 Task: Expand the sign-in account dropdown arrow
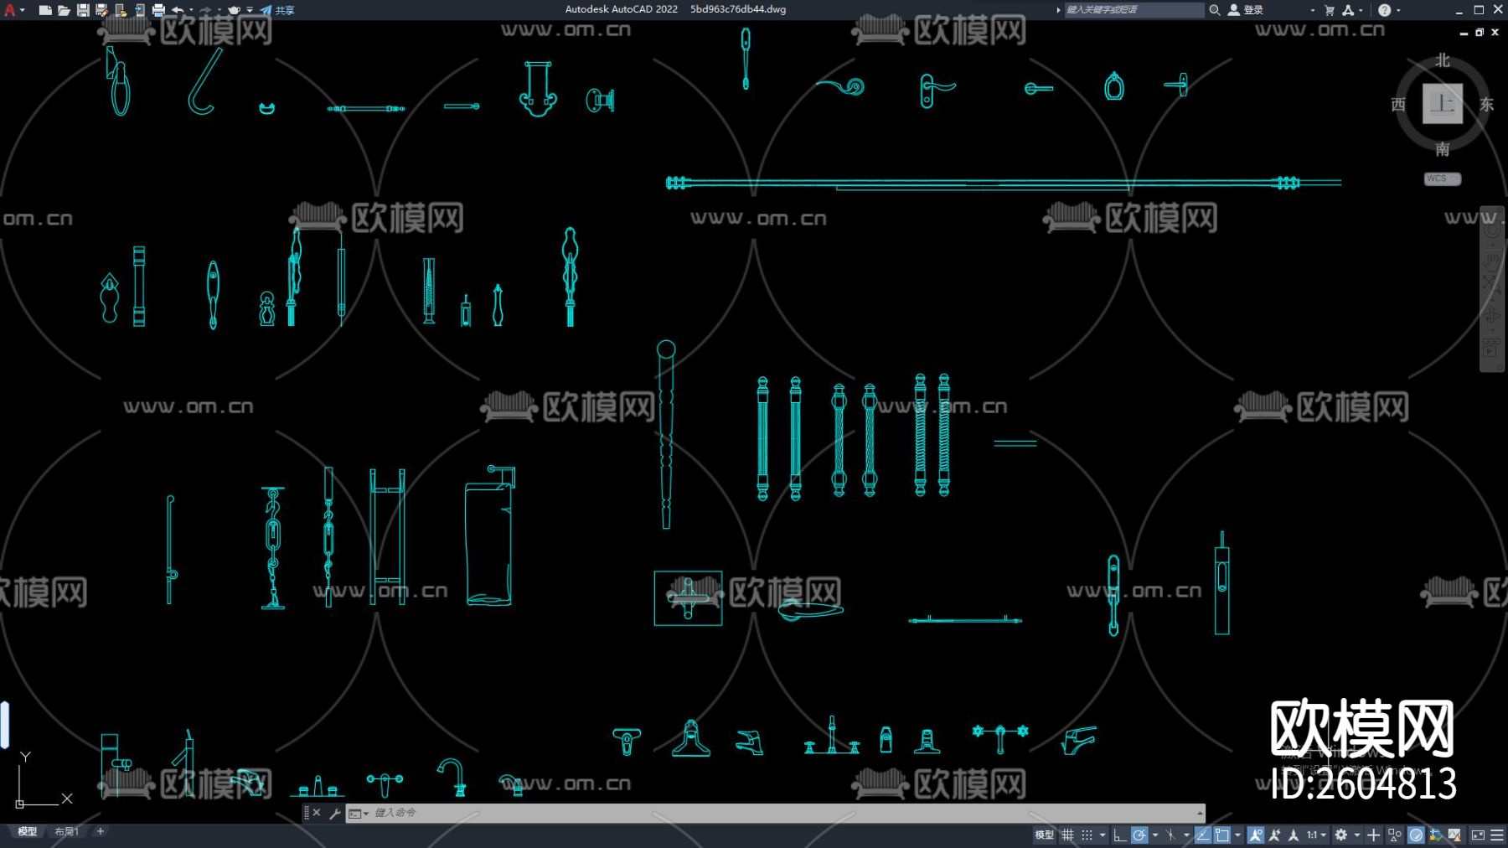click(x=1312, y=10)
